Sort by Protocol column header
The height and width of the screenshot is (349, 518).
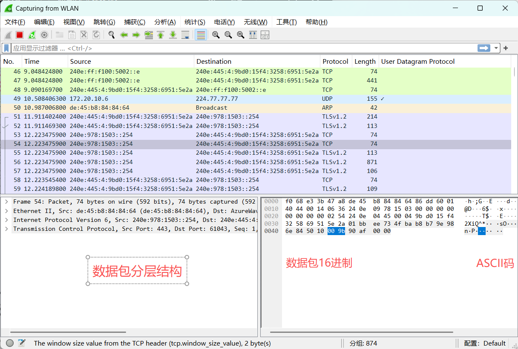(336, 61)
